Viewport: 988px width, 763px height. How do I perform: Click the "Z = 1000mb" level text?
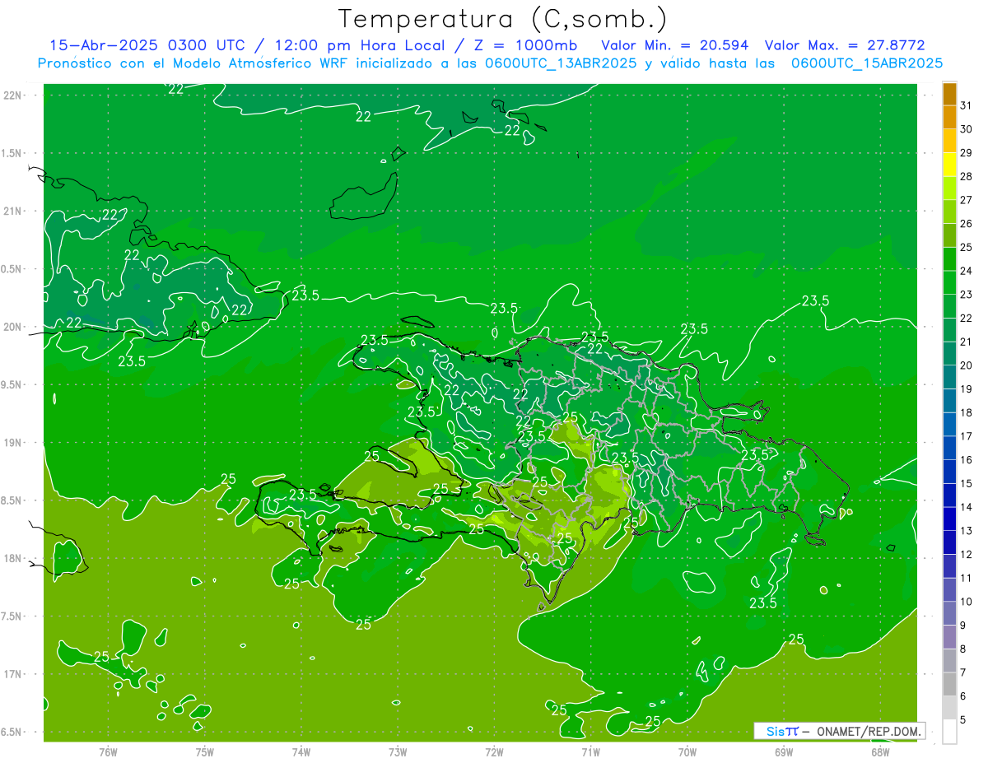coord(524,45)
